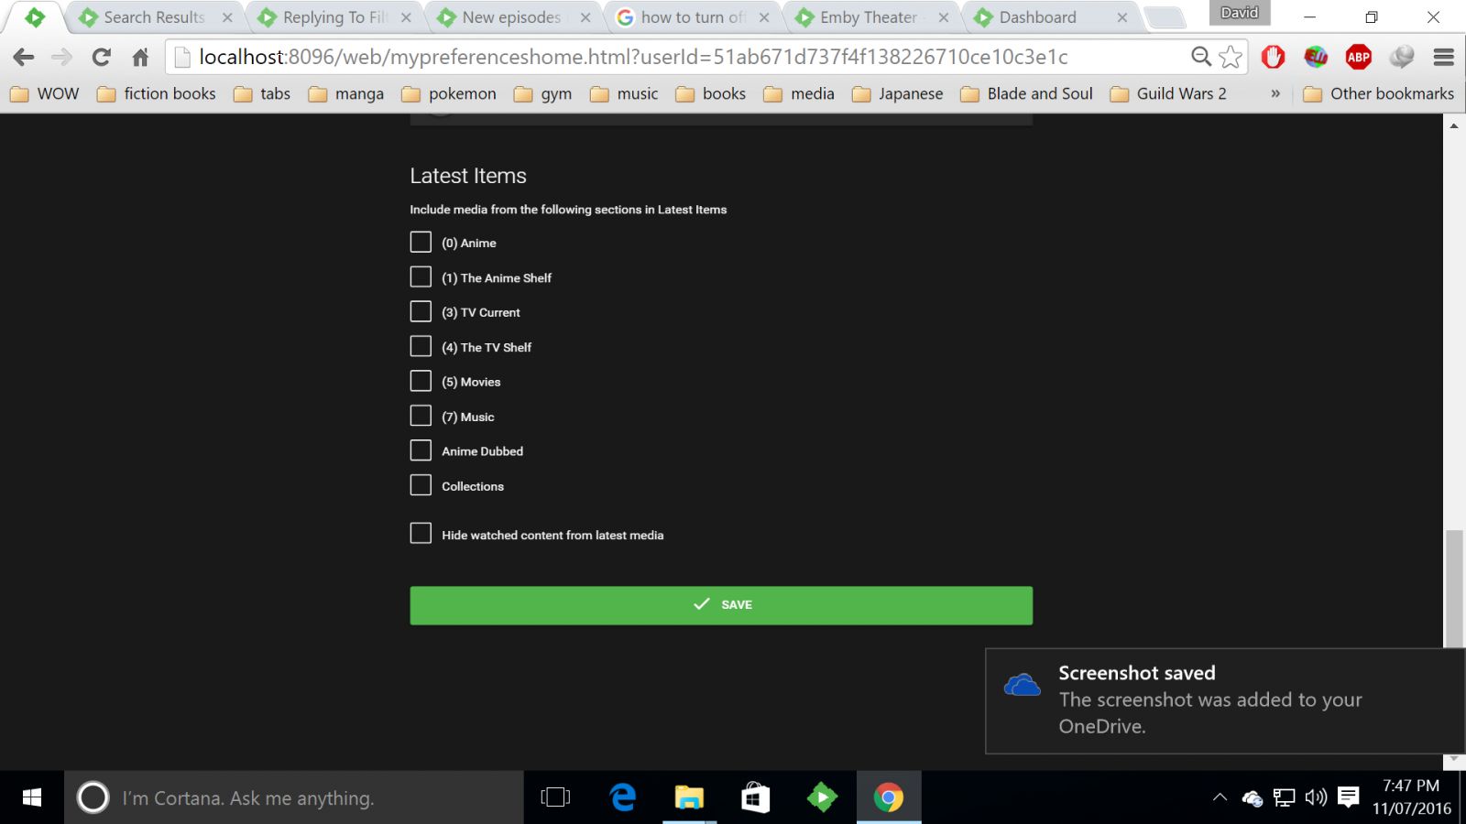This screenshot has height=824, width=1466.
Task: Enable Hide watched content from latest media
Action: [x=421, y=533]
